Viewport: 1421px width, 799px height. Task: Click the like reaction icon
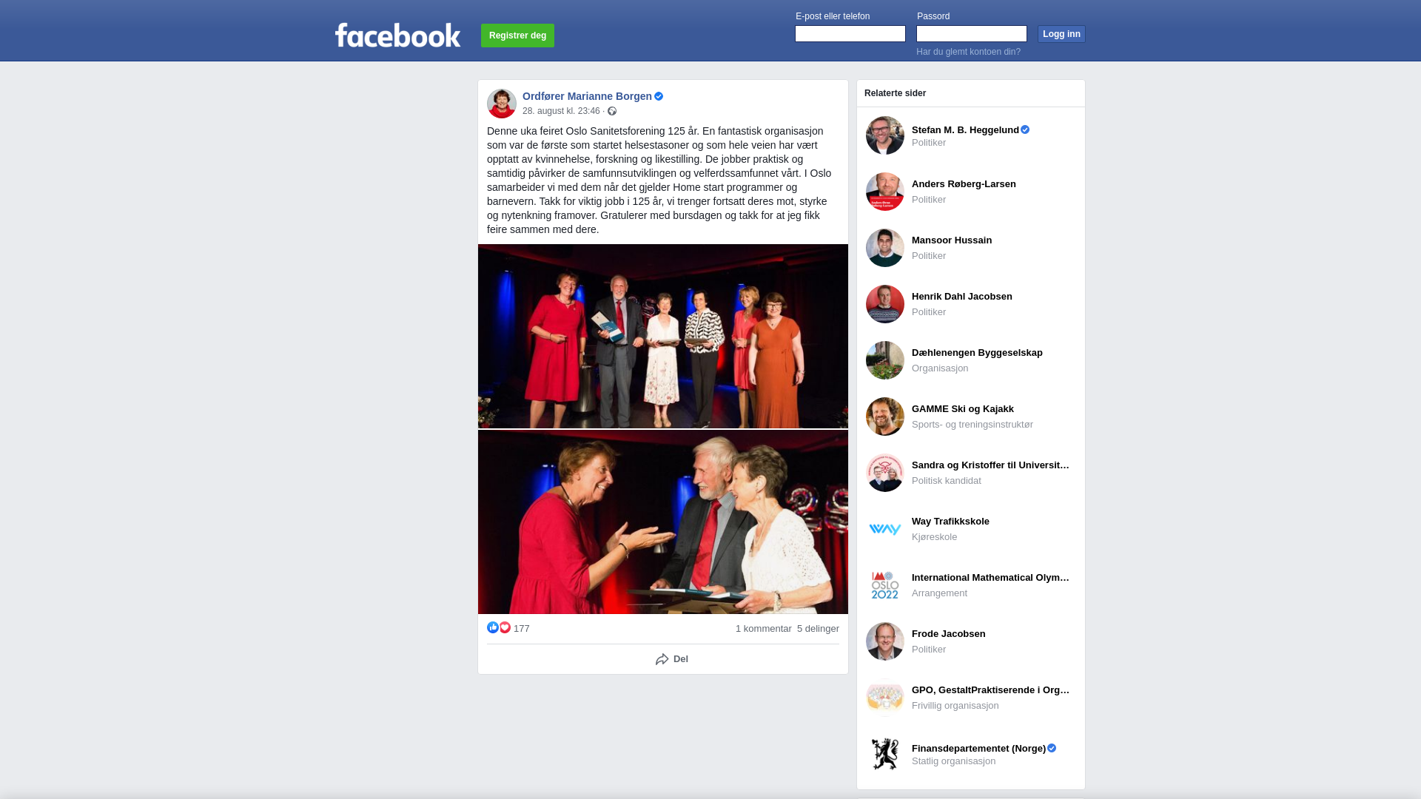[x=493, y=627]
